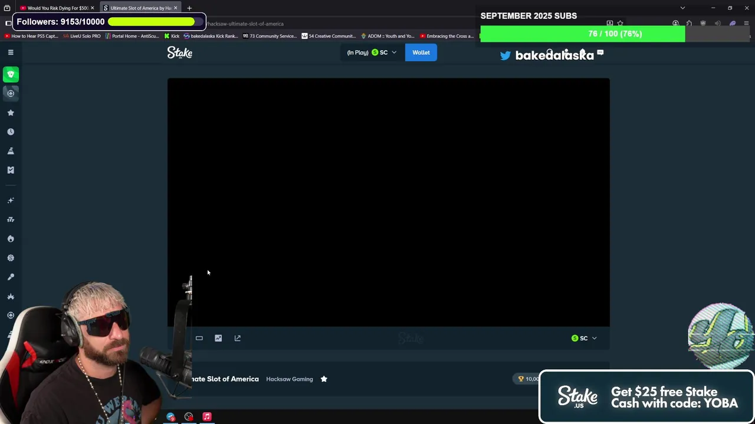Screen dimensions: 755x424
Task: Open the Apple Music taskbar icon
Action: [207, 416]
